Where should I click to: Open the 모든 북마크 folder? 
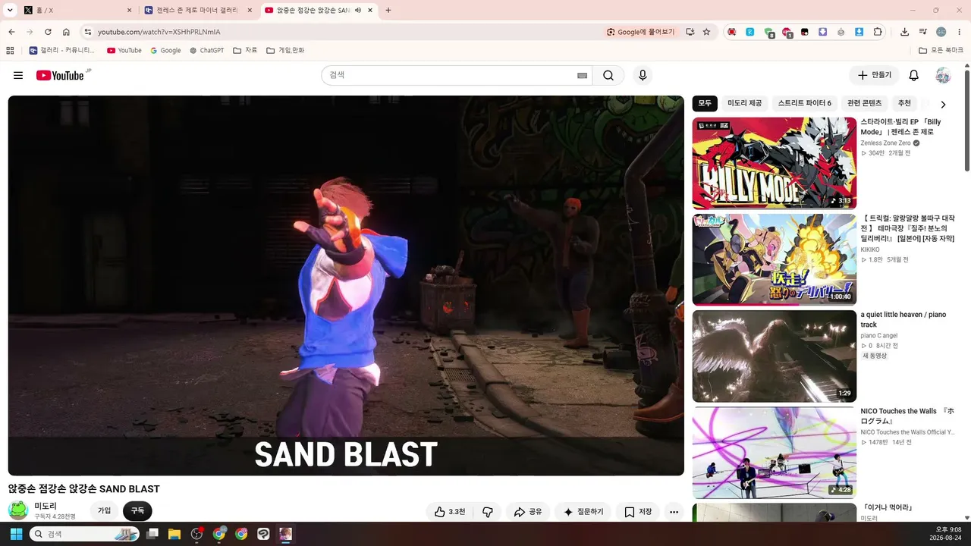941,50
